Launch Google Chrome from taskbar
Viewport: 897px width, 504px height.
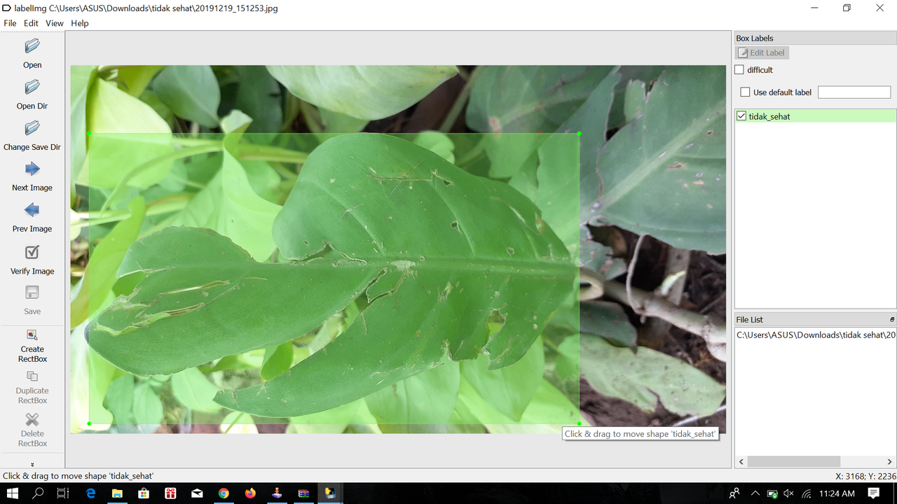click(x=224, y=493)
